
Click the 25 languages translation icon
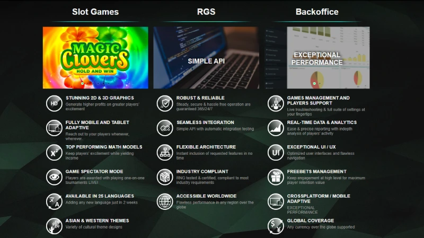[54, 201]
